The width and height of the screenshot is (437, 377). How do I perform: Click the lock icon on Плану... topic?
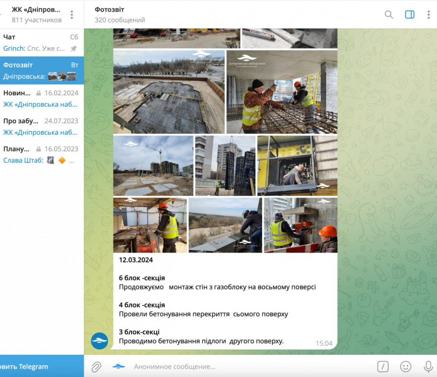pyautogui.click(x=38, y=149)
